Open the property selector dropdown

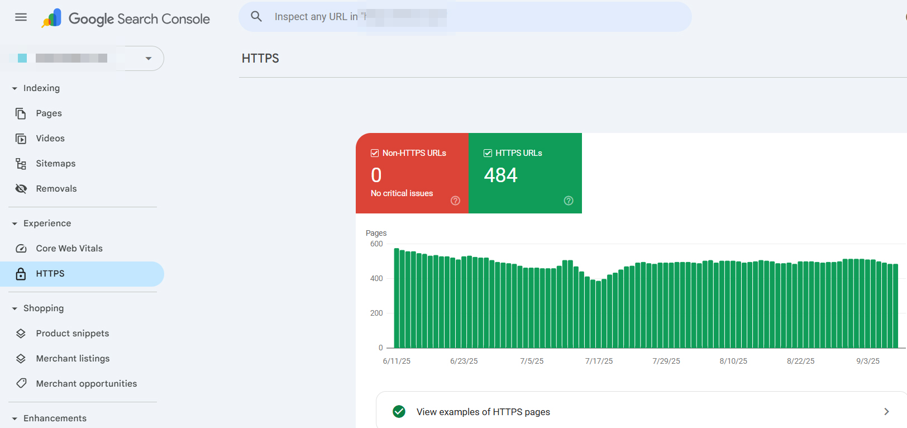click(x=148, y=59)
